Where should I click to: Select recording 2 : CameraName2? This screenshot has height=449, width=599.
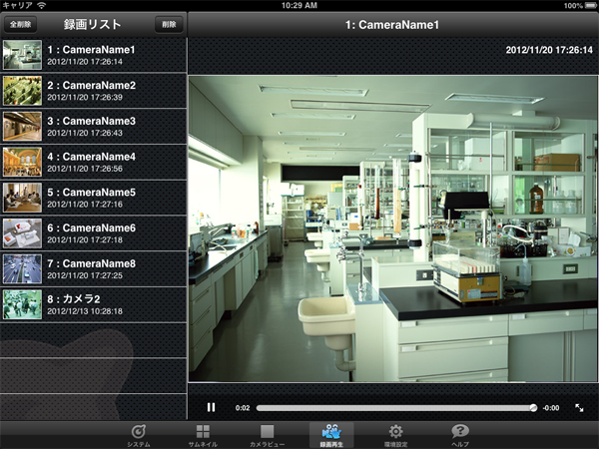(92, 91)
